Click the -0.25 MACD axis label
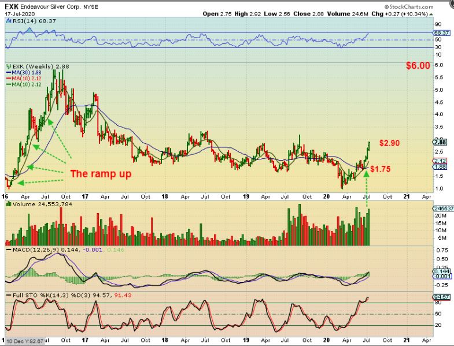This screenshot has height=346, width=454. (x=441, y=285)
